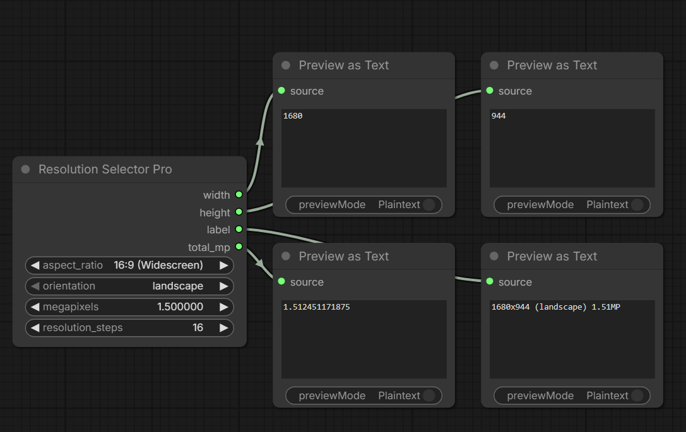Toggle previewMode on the 1.512451171875 node
This screenshot has width=686, height=432.
pyautogui.click(x=364, y=395)
